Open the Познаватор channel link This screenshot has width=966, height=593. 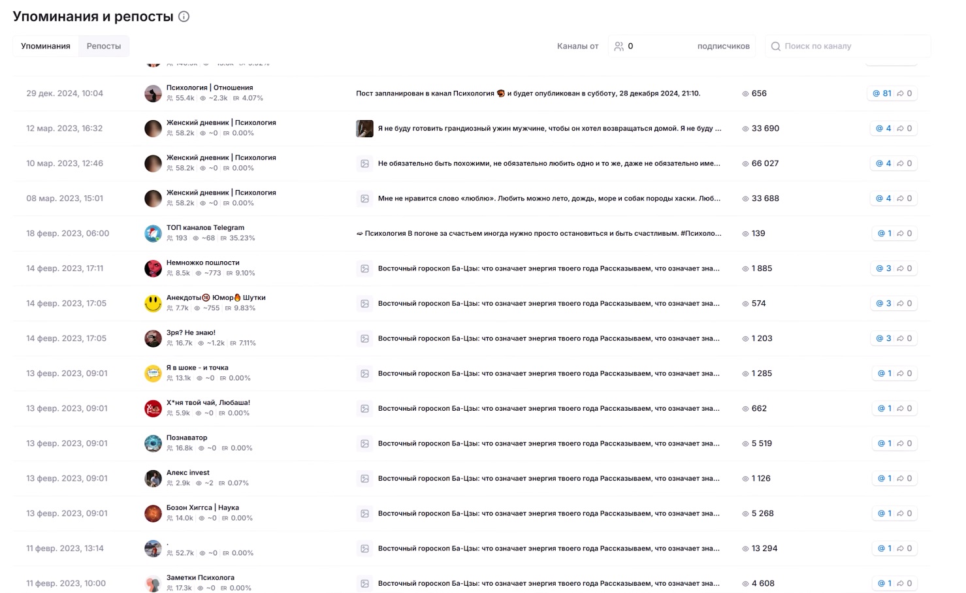(187, 438)
